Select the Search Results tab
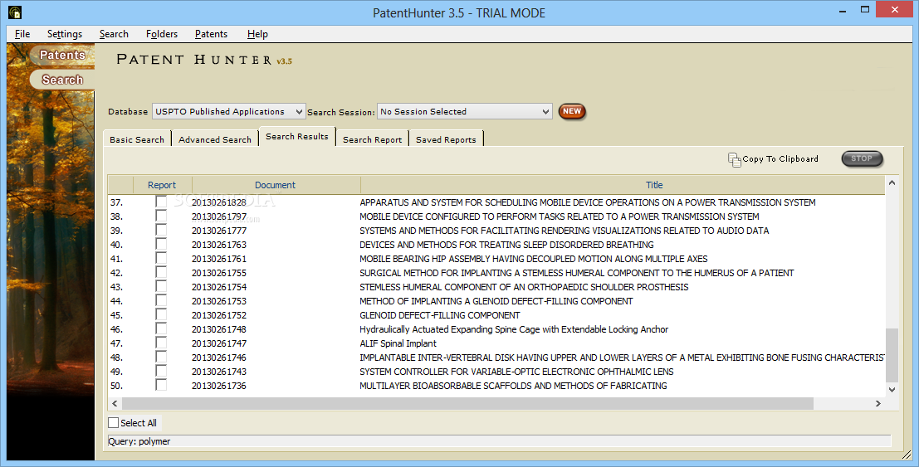This screenshot has width=919, height=467. 297,137
